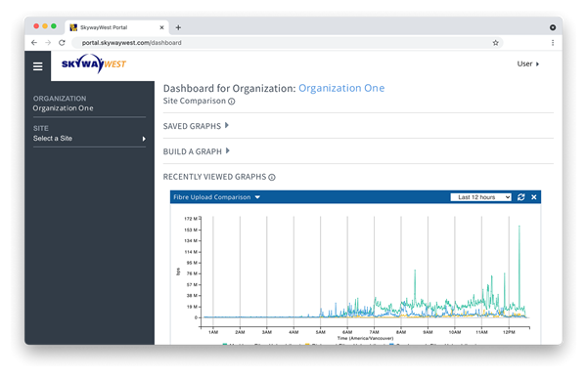Screen dimensions: 587x377
Task: Open the hamburger menu icon
Action: click(37, 66)
